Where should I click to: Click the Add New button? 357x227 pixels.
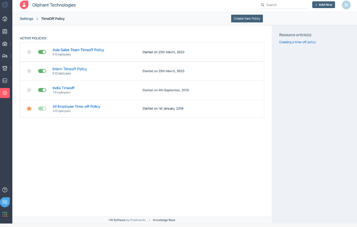coord(323,5)
